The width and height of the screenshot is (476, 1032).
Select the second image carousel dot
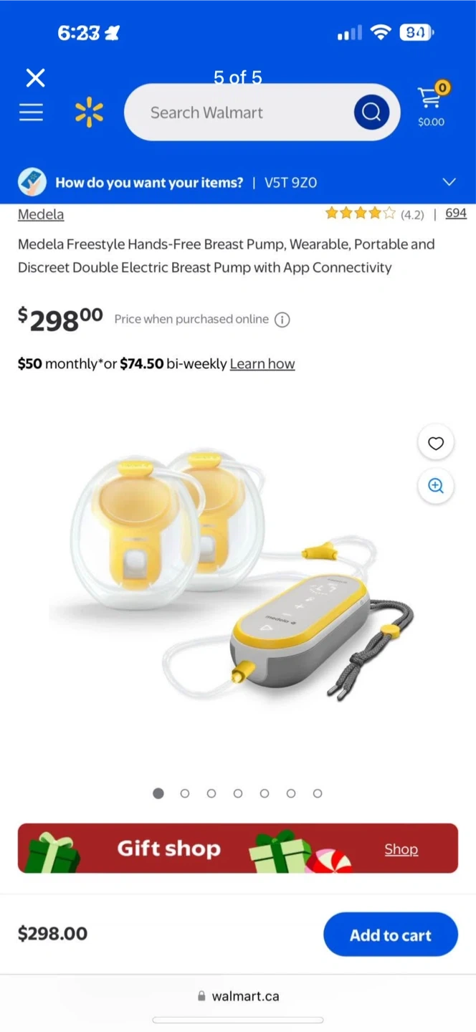tap(185, 793)
